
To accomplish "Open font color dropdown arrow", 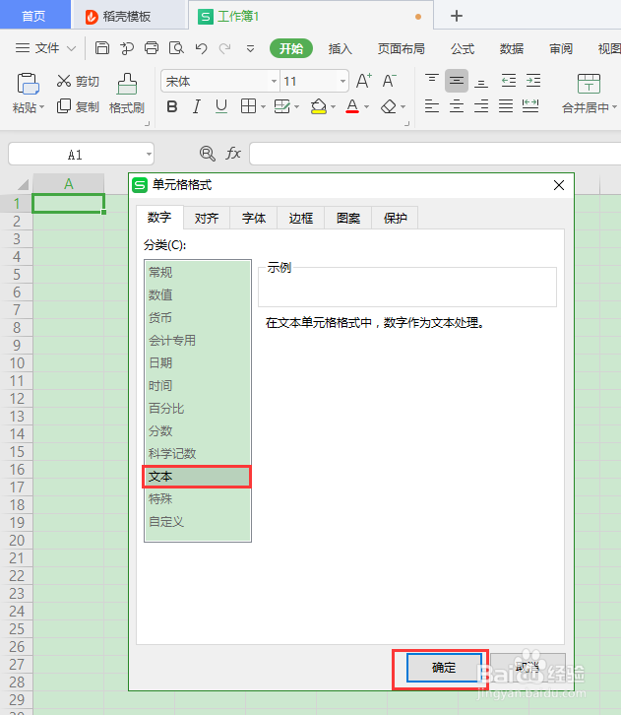I will tap(366, 107).
